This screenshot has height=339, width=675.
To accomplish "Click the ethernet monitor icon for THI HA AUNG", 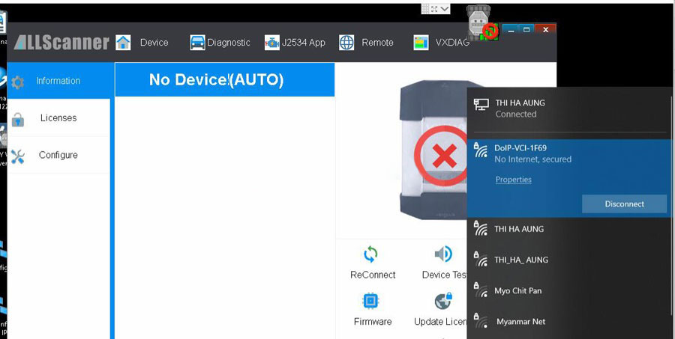I will click(481, 105).
